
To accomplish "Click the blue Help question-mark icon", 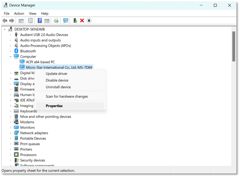I will (40, 20).
